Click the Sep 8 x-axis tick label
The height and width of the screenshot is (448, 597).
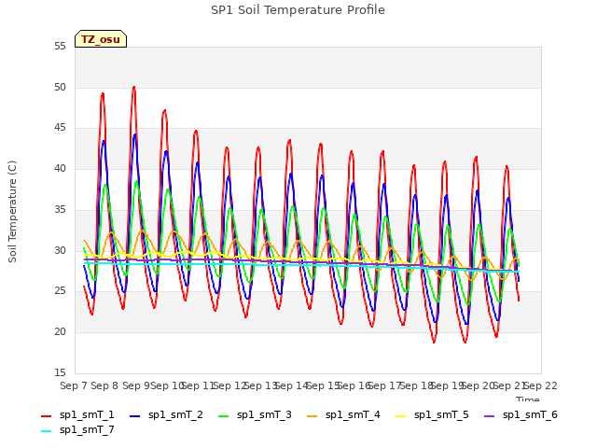[x=104, y=386]
